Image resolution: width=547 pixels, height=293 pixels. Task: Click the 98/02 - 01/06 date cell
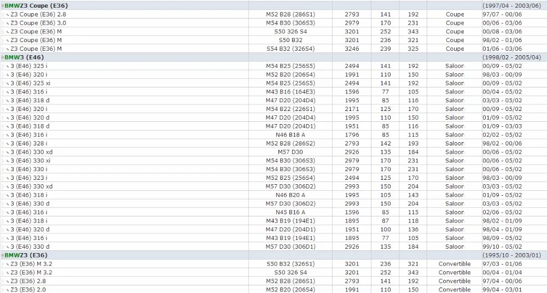(x=502, y=40)
